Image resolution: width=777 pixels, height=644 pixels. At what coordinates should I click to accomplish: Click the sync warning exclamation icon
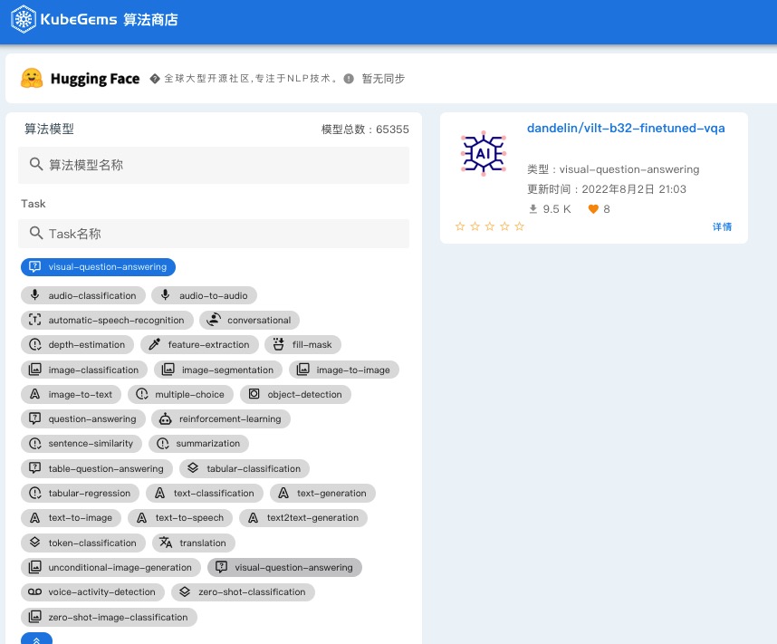click(x=349, y=78)
